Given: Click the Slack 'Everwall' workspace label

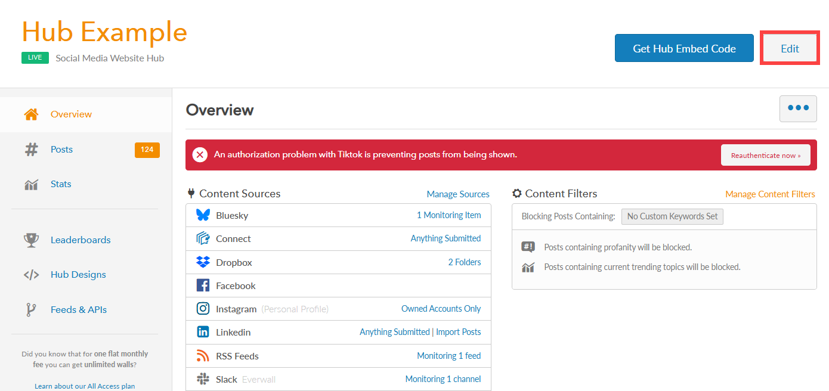Looking at the screenshot, I should coord(259,380).
